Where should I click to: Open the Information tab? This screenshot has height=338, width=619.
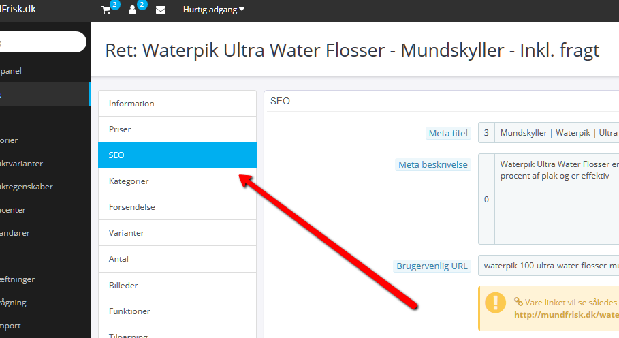[177, 104]
